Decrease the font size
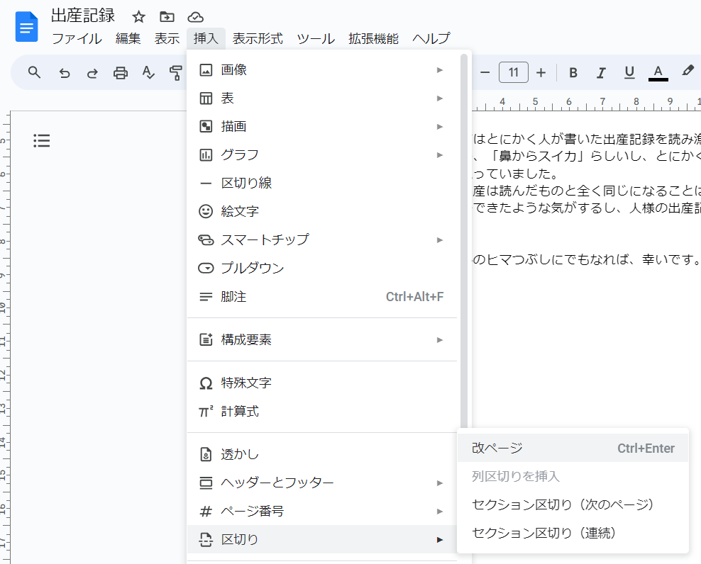 (x=485, y=72)
